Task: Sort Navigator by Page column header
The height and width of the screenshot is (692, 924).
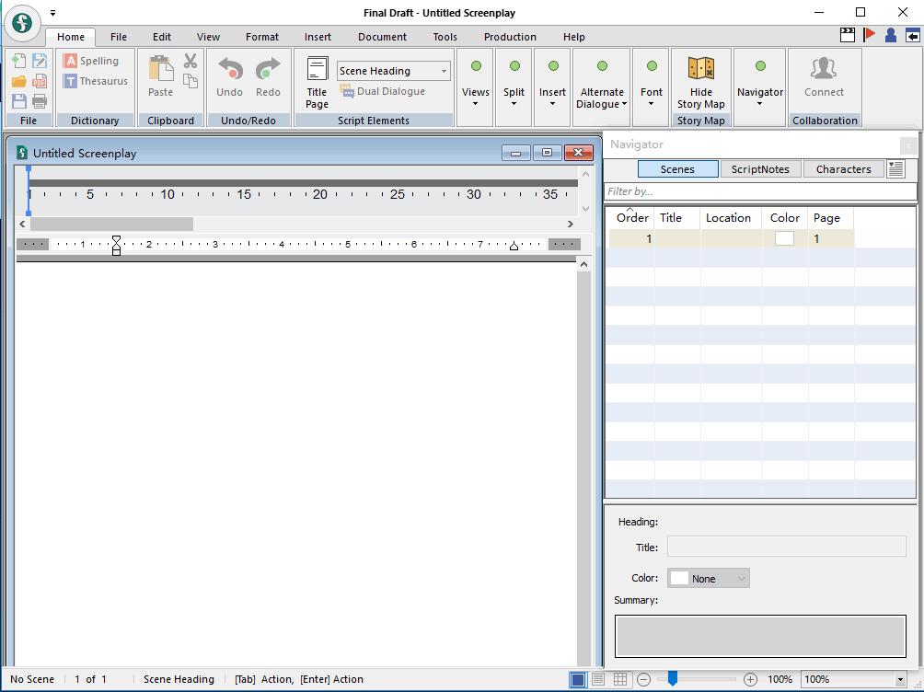Action: click(x=830, y=217)
